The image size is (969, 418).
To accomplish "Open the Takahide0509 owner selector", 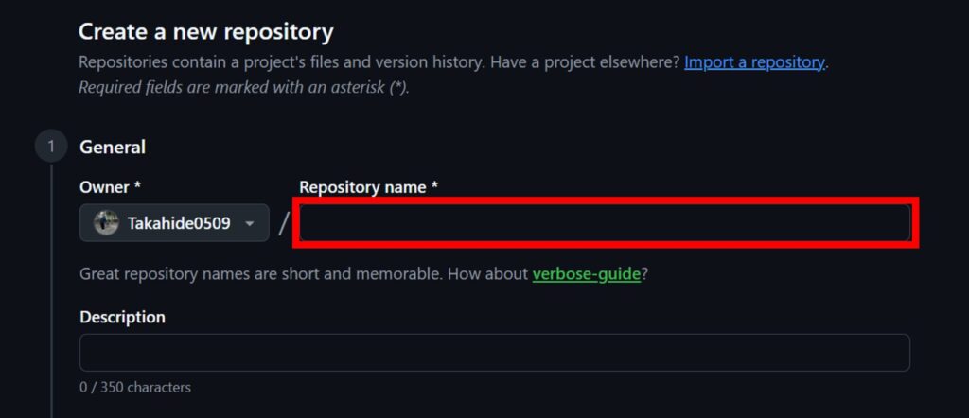I will [x=174, y=223].
